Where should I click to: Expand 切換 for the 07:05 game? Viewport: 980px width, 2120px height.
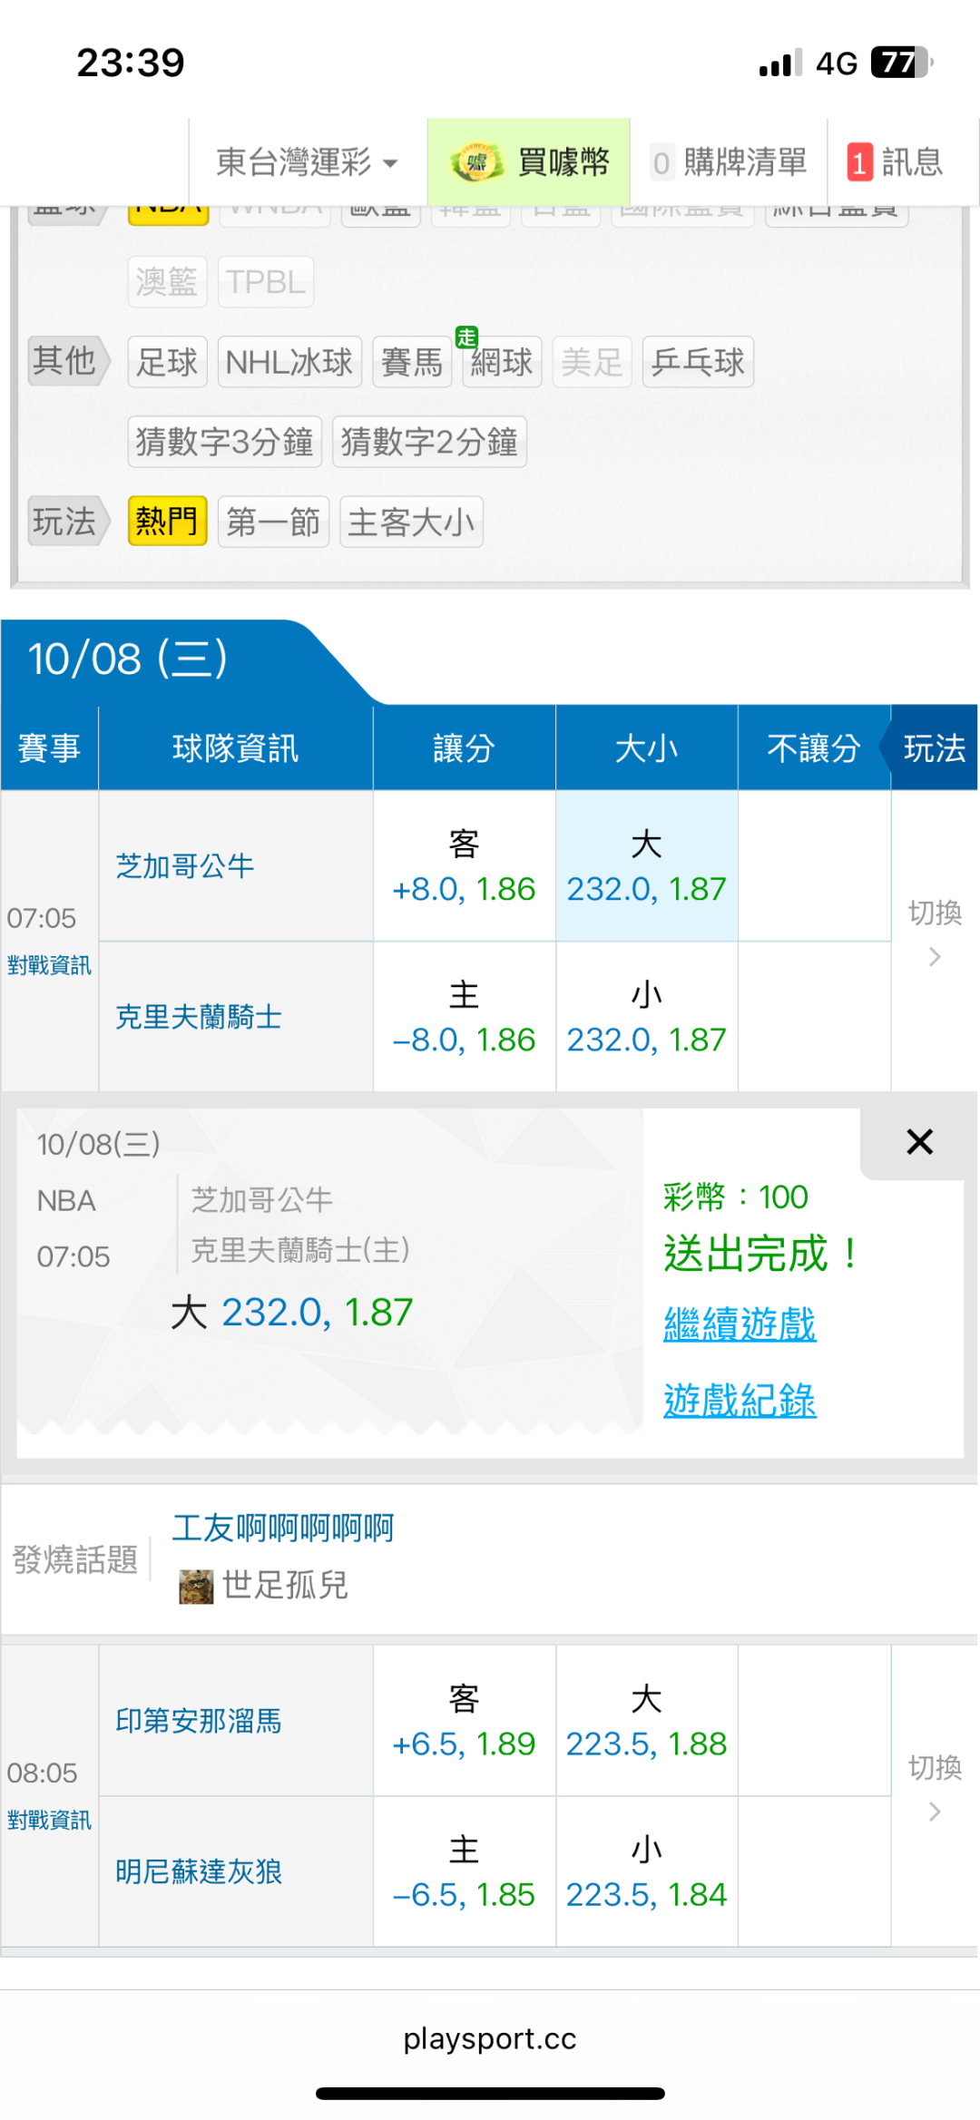935,933
